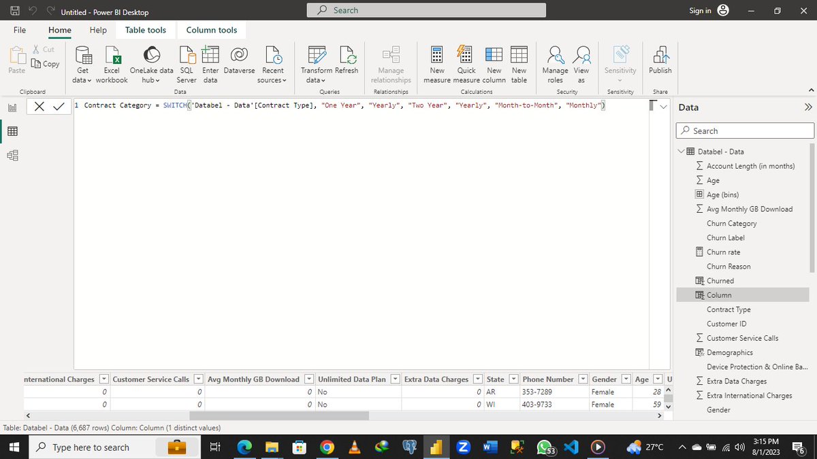Open the Table tools tab

coord(146,30)
